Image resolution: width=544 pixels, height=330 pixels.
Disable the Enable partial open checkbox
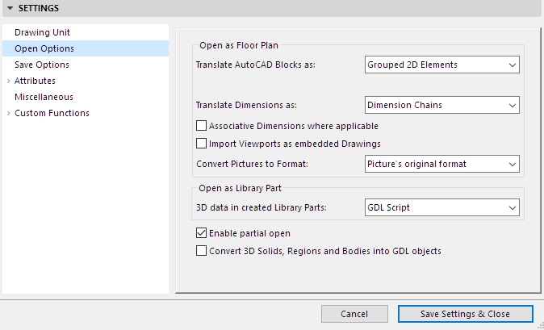pos(202,233)
